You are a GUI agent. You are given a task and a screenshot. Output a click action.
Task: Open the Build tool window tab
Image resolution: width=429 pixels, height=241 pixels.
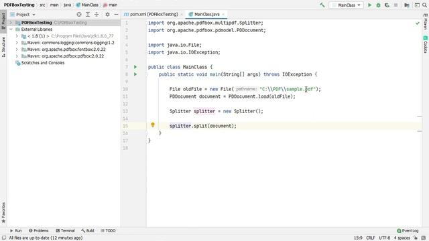coord(88,230)
